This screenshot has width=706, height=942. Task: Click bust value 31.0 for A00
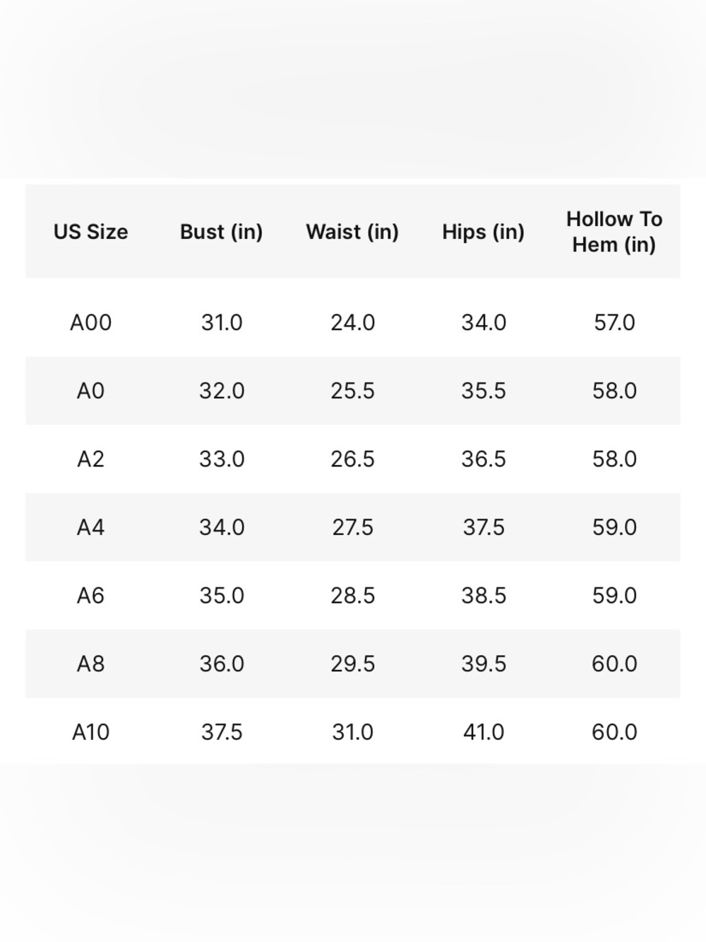coord(222,323)
